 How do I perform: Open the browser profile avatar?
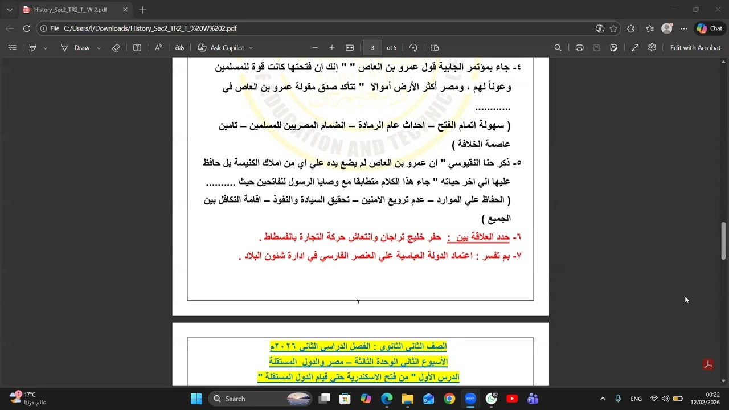point(667,28)
